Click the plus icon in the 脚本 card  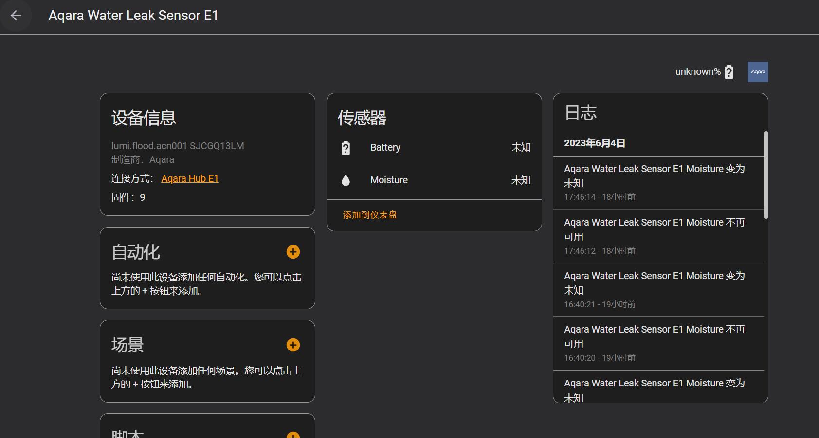293,435
